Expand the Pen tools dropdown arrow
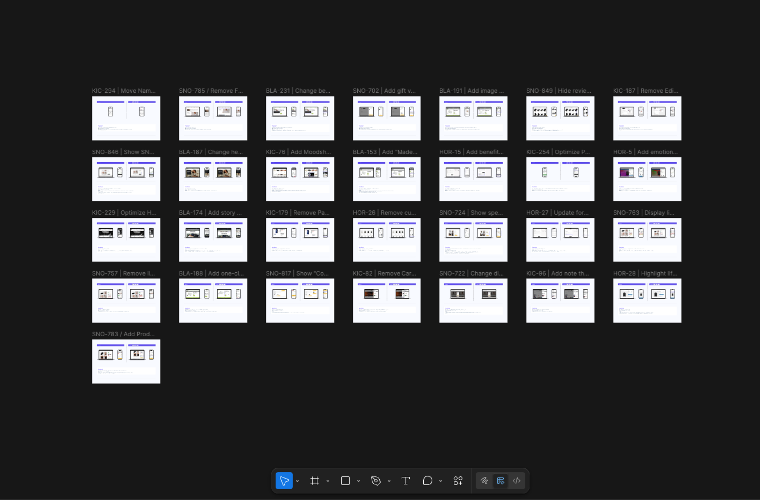 tap(389, 481)
